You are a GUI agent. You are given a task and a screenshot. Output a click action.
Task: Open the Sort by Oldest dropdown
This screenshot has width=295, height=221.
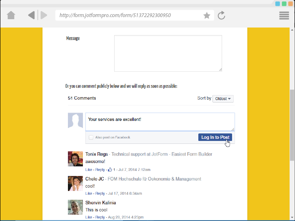click(223, 99)
